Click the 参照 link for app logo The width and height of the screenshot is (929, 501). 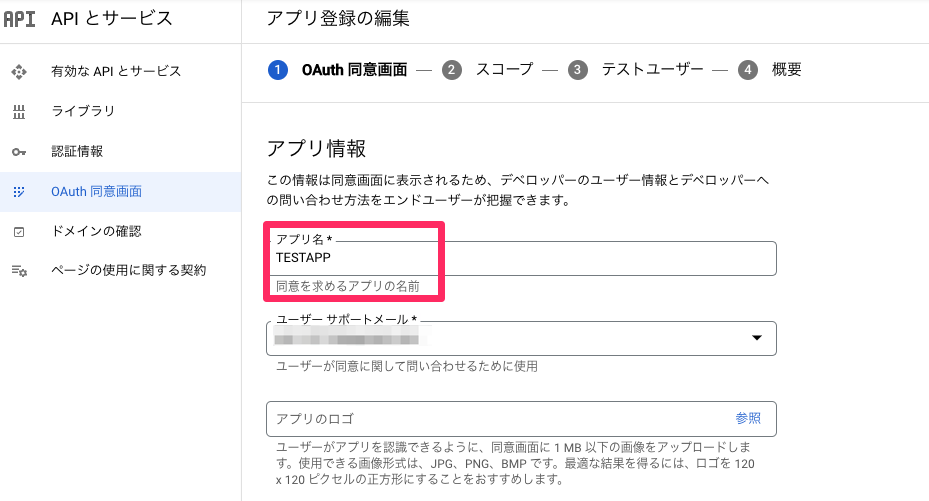748,418
